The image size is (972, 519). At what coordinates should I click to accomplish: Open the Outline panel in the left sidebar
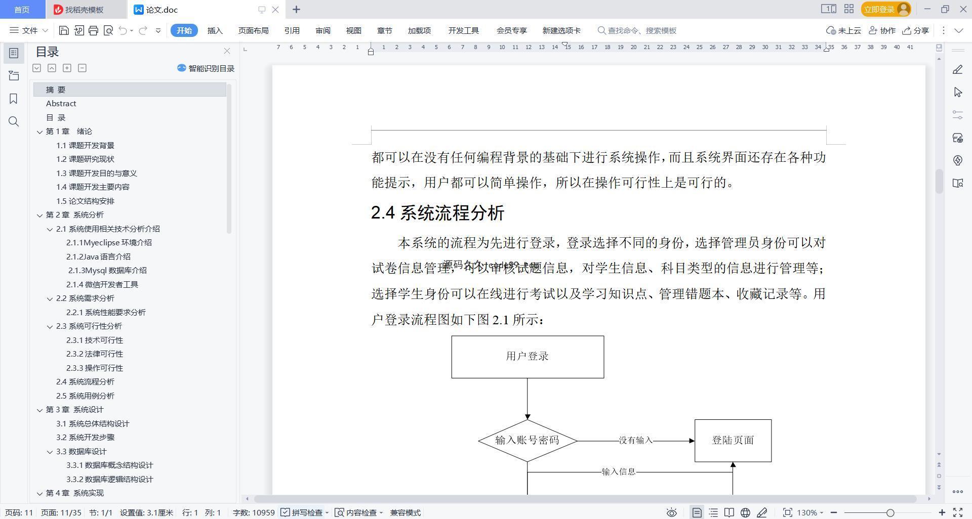[x=14, y=53]
